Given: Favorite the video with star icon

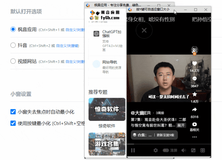Looking at the screenshot, I should pyautogui.click(x=195, y=94).
